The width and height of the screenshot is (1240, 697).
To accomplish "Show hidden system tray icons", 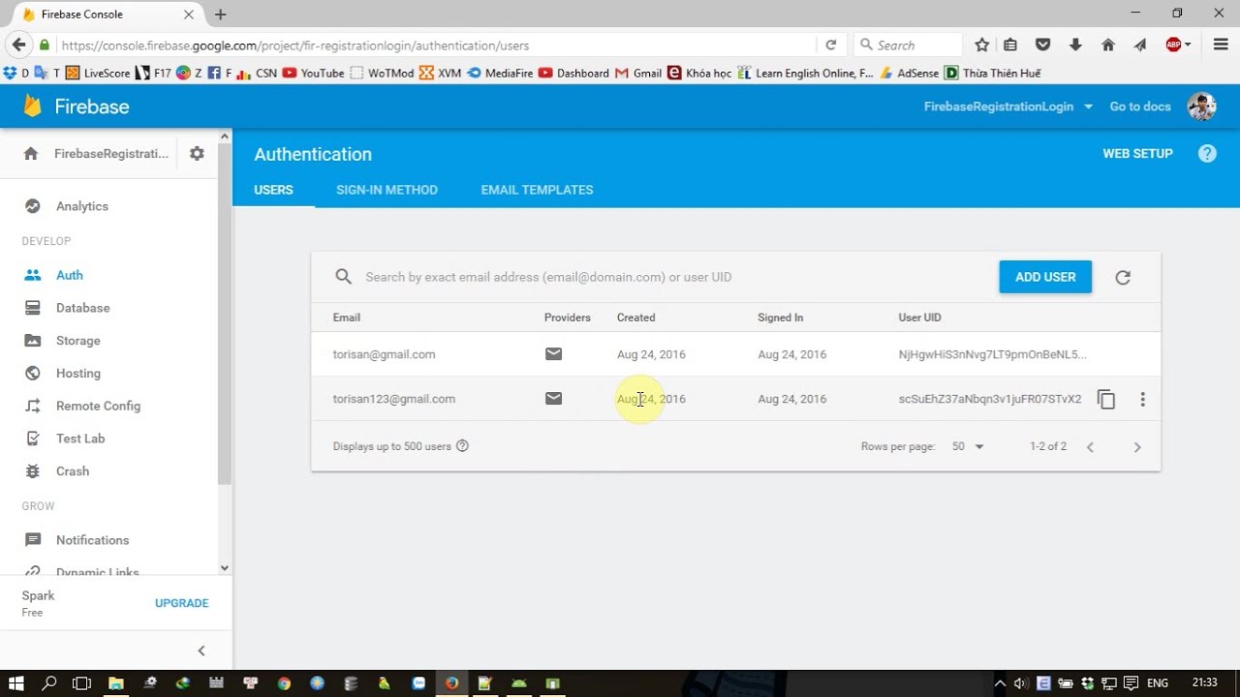I will [x=1000, y=682].
